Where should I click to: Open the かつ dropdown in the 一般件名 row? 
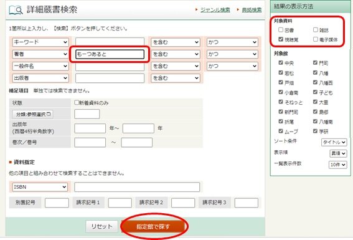232,66
